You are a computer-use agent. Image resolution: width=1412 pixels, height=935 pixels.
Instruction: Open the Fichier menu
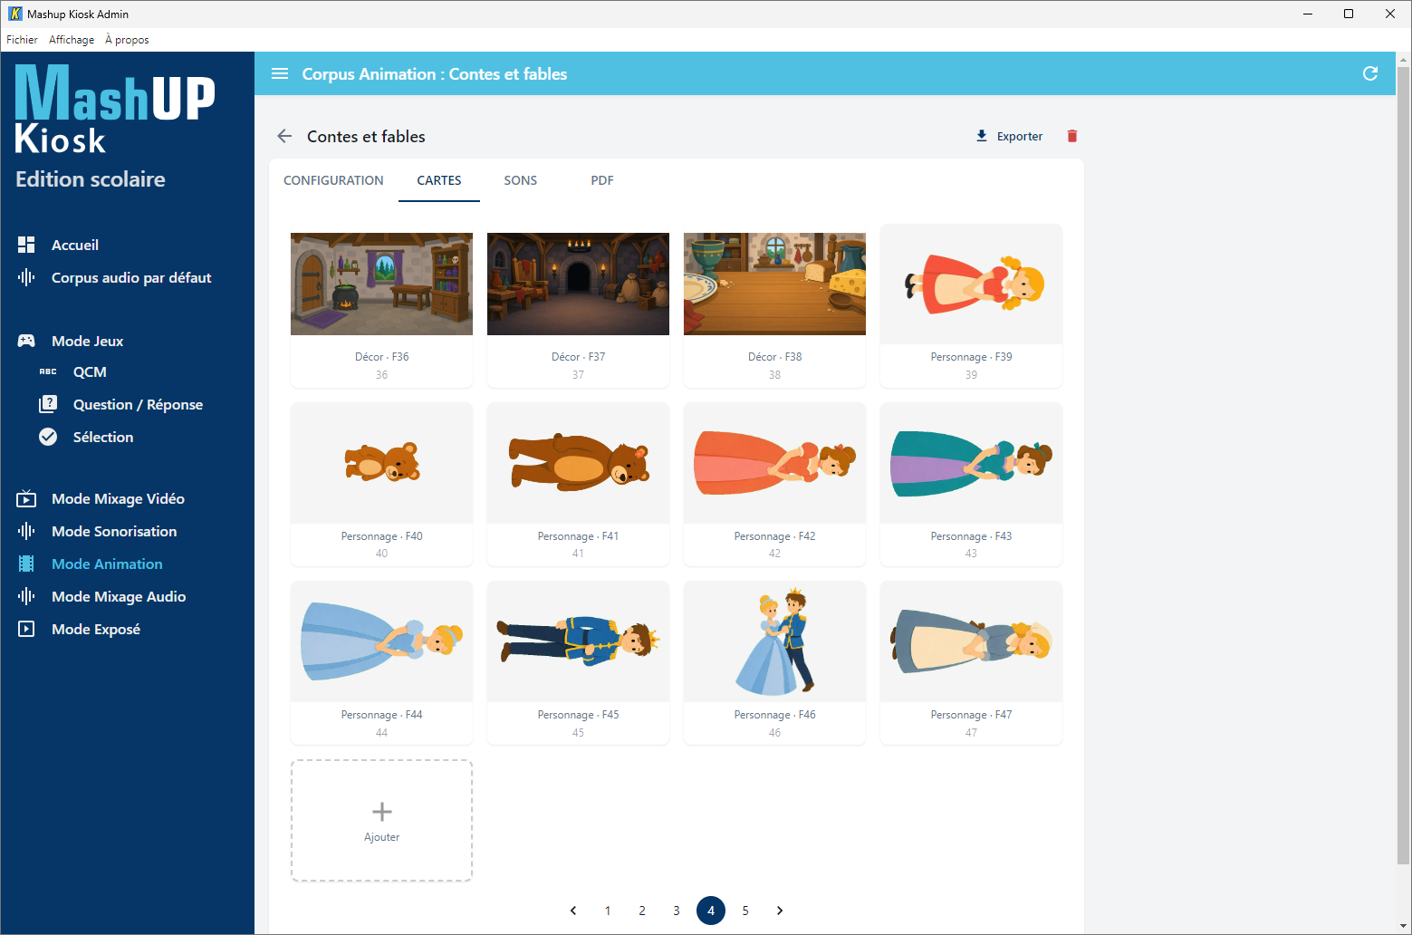[x=22, y=40]
